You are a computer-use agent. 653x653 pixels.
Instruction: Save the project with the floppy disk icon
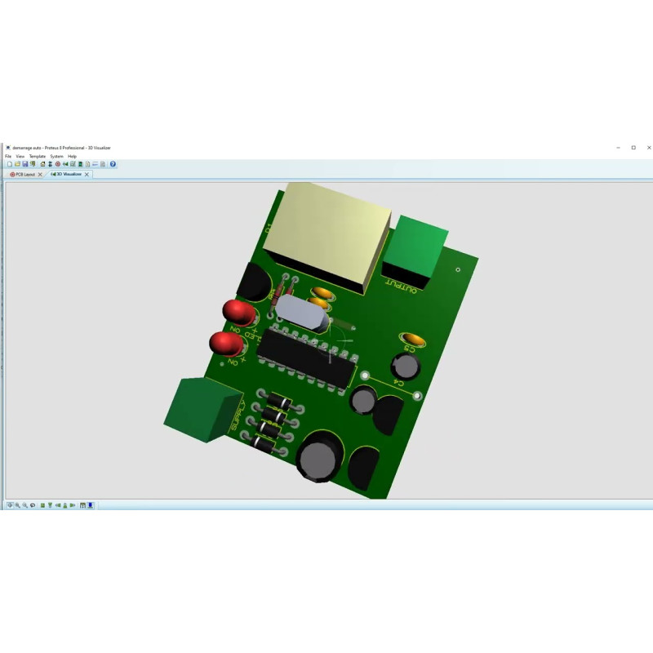click(25, 164)
